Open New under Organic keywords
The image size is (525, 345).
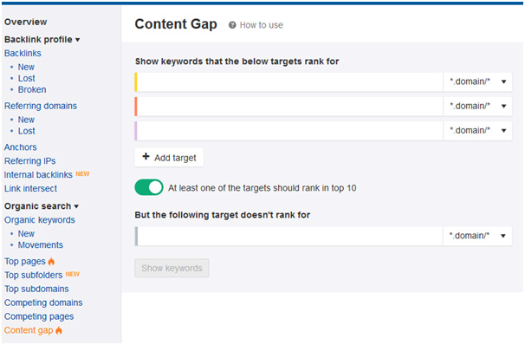26,233
